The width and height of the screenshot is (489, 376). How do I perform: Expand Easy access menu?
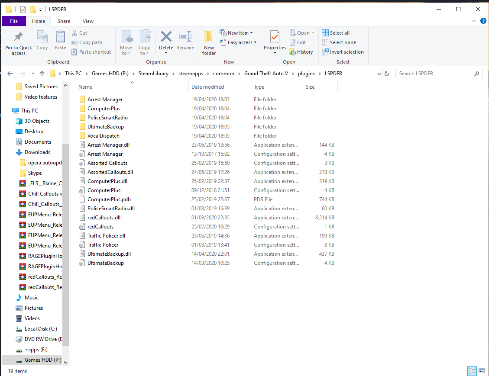click(238, 42)
